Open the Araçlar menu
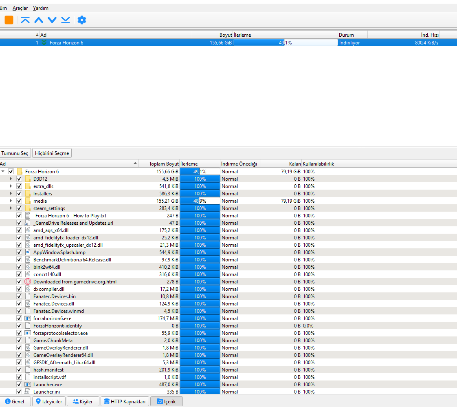This screenshot has height=407, width=457. click(x=20, y=8)
